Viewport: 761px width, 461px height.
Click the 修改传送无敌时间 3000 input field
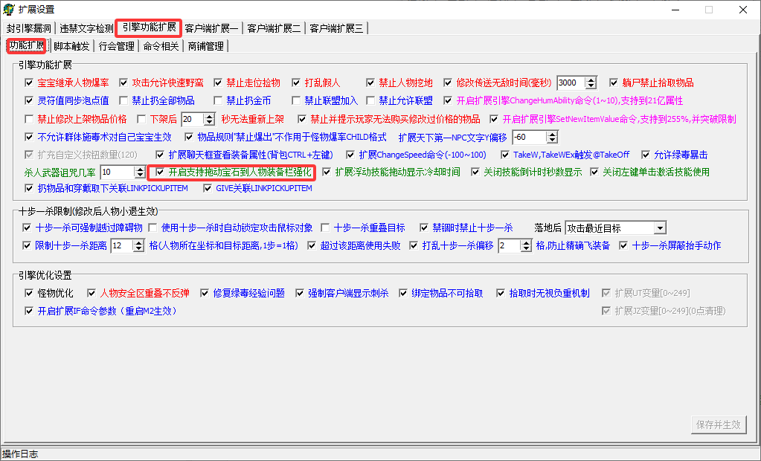[571, 83]
